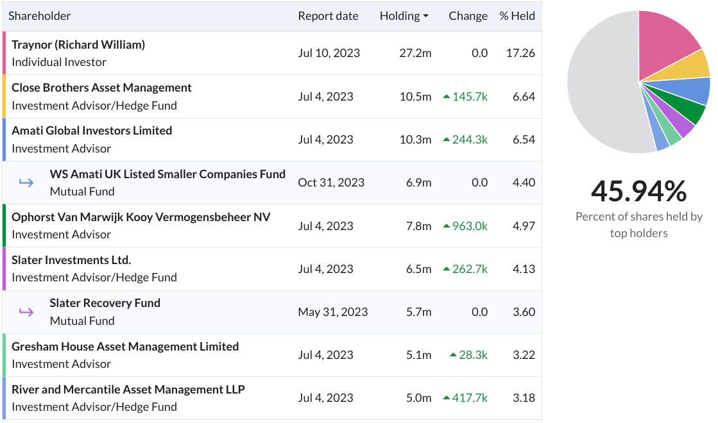The width and height of the screenshot is (718, 423).
Task: Click the Oct 31, 2023 report date
Action: (331, 183)
